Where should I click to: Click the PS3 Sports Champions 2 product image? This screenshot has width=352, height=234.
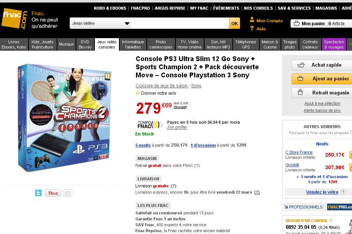coord(64,117)
